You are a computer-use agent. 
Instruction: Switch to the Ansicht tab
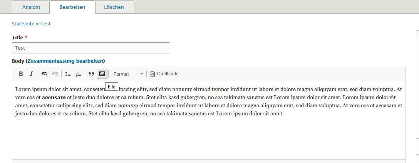[31, 7]
